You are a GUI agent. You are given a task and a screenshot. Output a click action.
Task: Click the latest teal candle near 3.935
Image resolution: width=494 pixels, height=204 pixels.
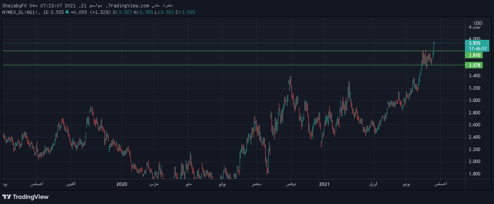[x=434, y=46]
